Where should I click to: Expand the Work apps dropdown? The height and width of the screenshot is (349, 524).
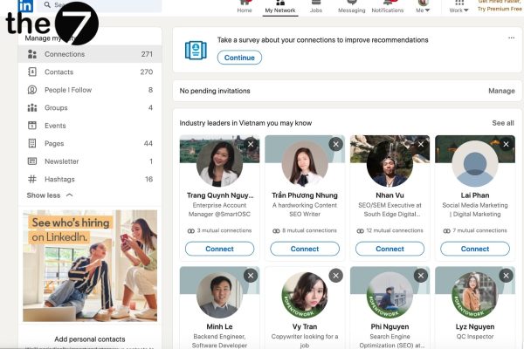458,7
